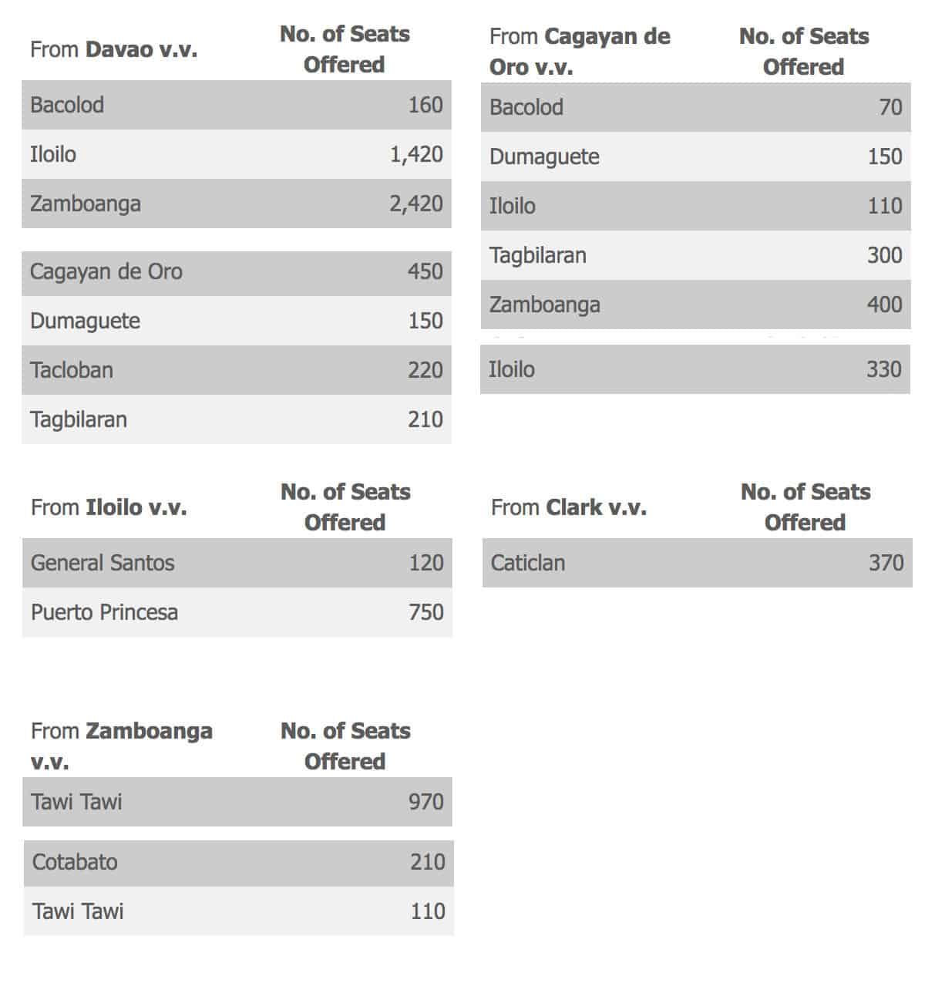Click the 'From Davao v.v.' table header
Image resolution: width=925 pixels, height=983 pixels.
114,50
